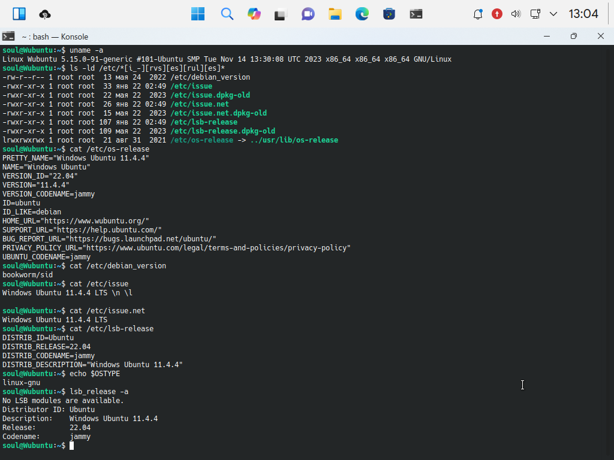
Task: Click the '/etc/issue.net.dpkg-old' file name
Action: tap(218, 113)
